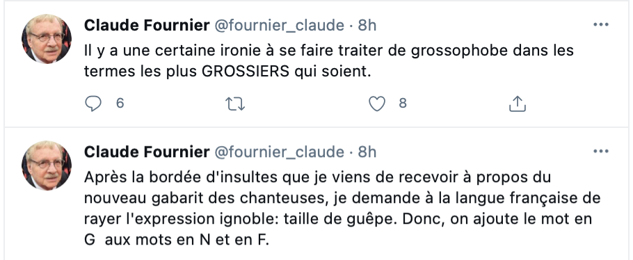Open Claude Fournier name on the first tweet
The height and width of the screenshot is (260, 633).
pos(147,26)
